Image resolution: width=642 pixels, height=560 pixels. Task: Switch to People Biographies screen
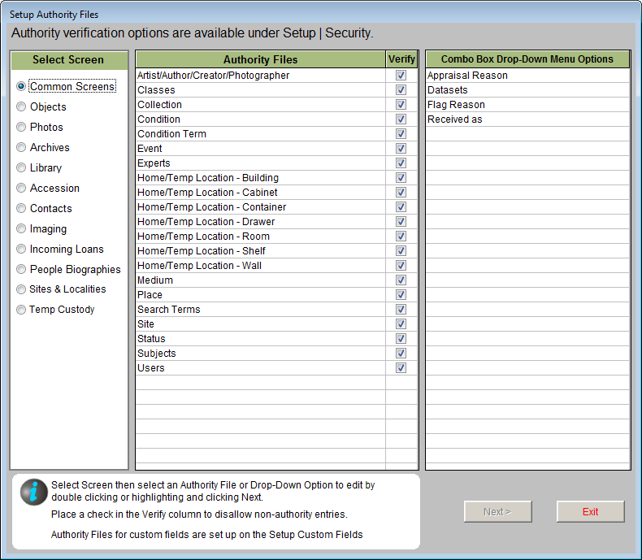point(22,270)
